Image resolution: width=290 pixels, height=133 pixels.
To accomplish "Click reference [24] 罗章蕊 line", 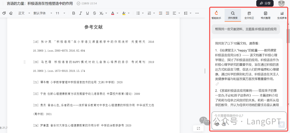I will [x=82, y=125].
